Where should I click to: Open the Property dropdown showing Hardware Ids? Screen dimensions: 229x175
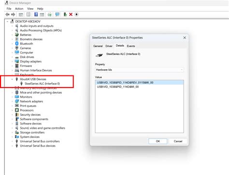coord(139,70)
